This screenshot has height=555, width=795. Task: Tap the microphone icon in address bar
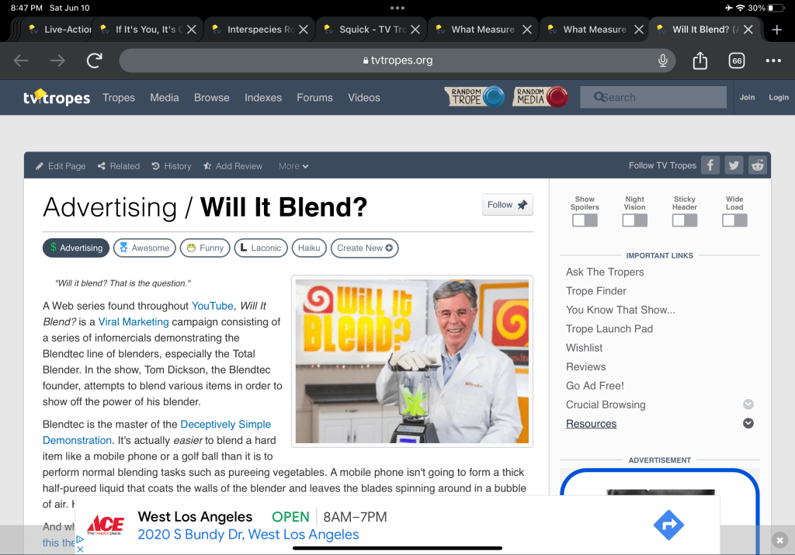(663, 61)
